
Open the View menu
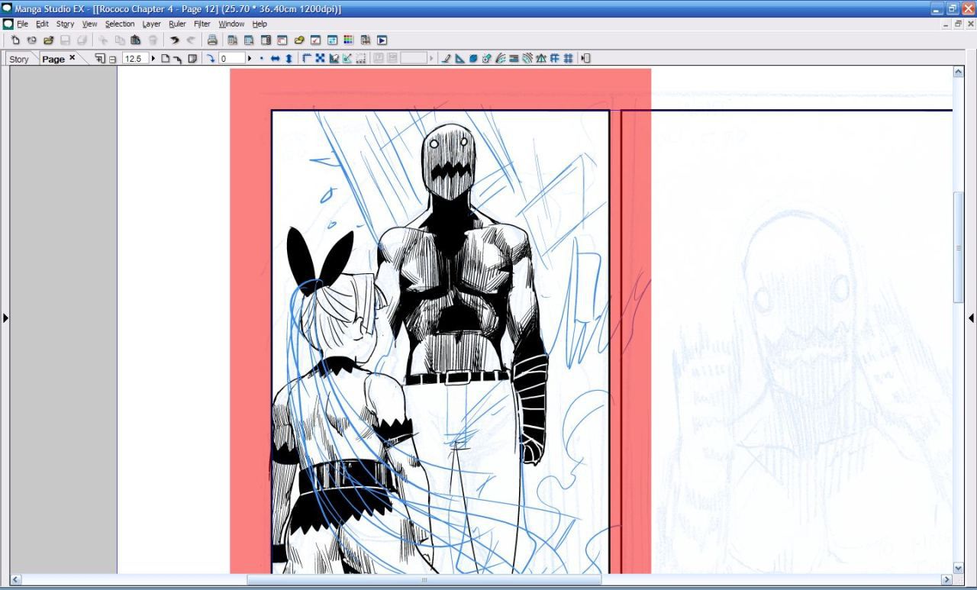click(89, 24)
